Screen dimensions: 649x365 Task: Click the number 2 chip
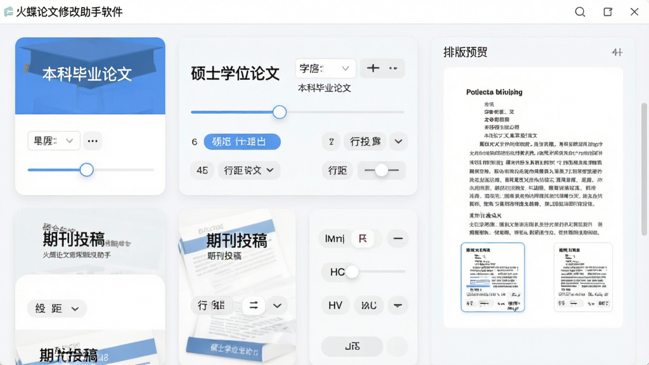click(x=331, y=141)
